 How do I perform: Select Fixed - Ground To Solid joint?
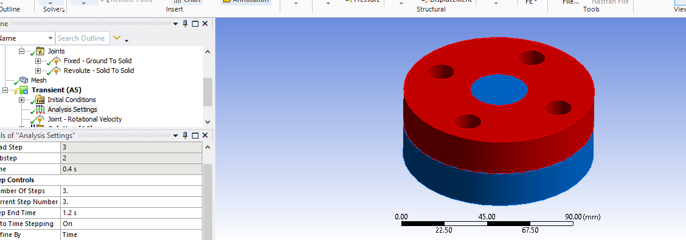(x=97, y=61)
